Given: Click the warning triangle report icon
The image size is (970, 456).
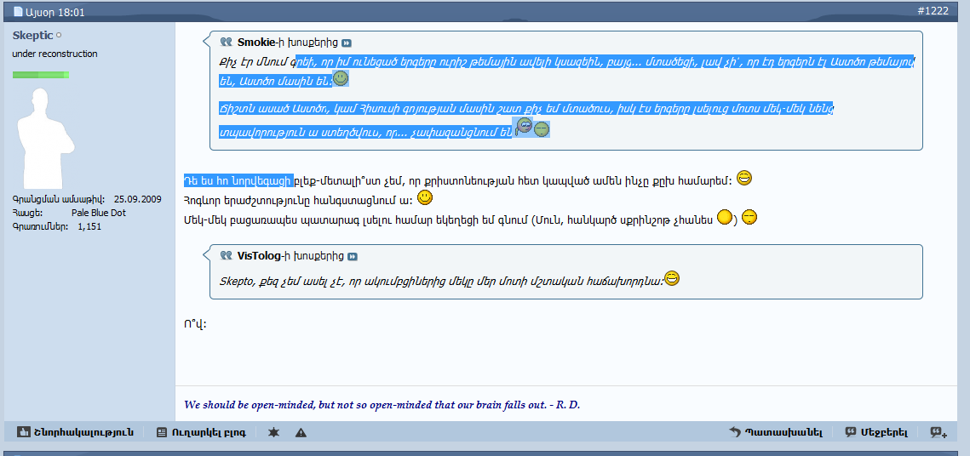Looking at the screenshot, I should coord(301,432).
